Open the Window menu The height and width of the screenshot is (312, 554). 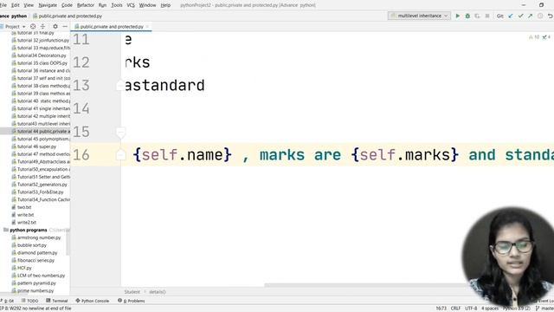pyautogui.click(x=147, y=5)
